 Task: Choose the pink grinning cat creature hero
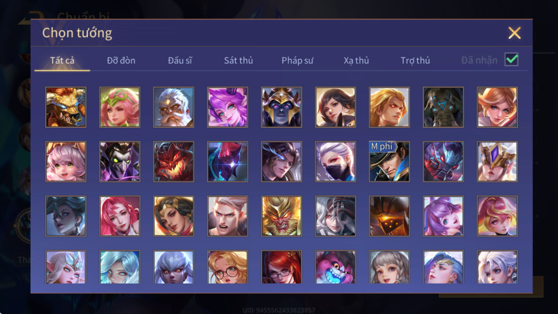click(x=335, y=267)
